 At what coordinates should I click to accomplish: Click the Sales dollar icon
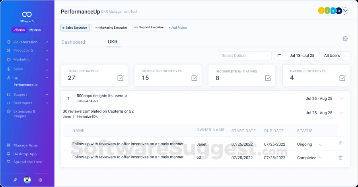9,69
